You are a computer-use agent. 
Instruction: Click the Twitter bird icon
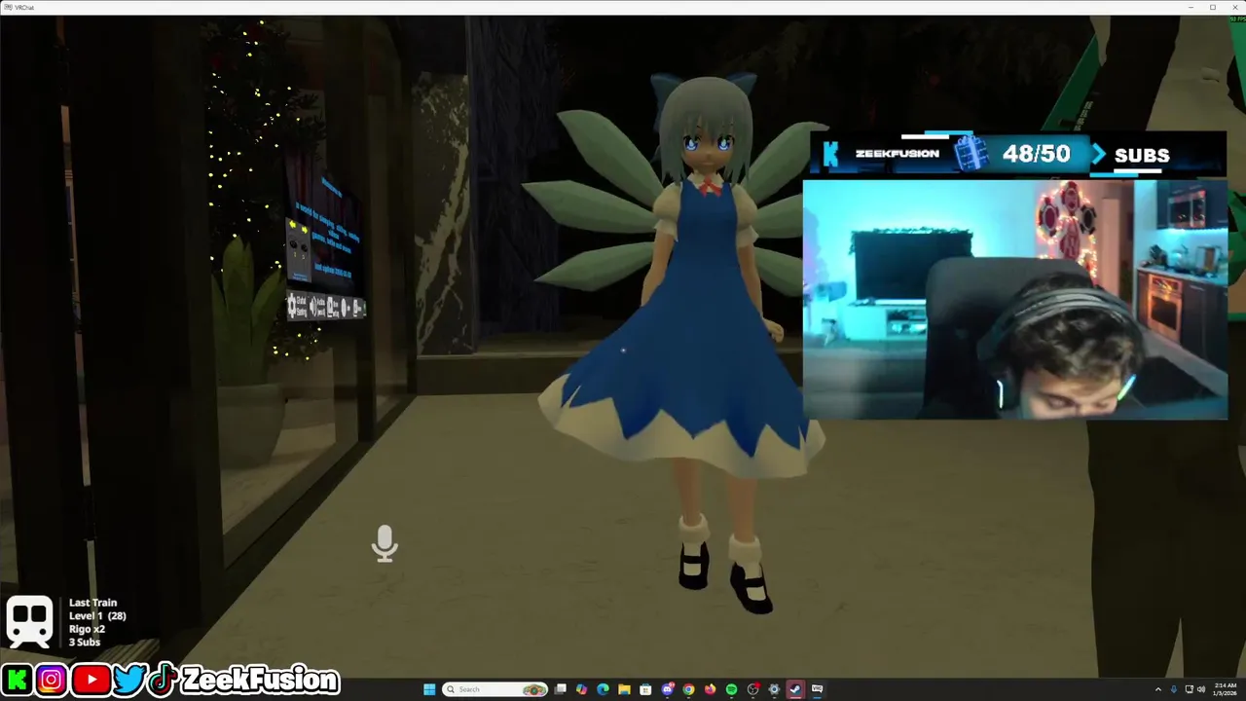tap(128, 679)
